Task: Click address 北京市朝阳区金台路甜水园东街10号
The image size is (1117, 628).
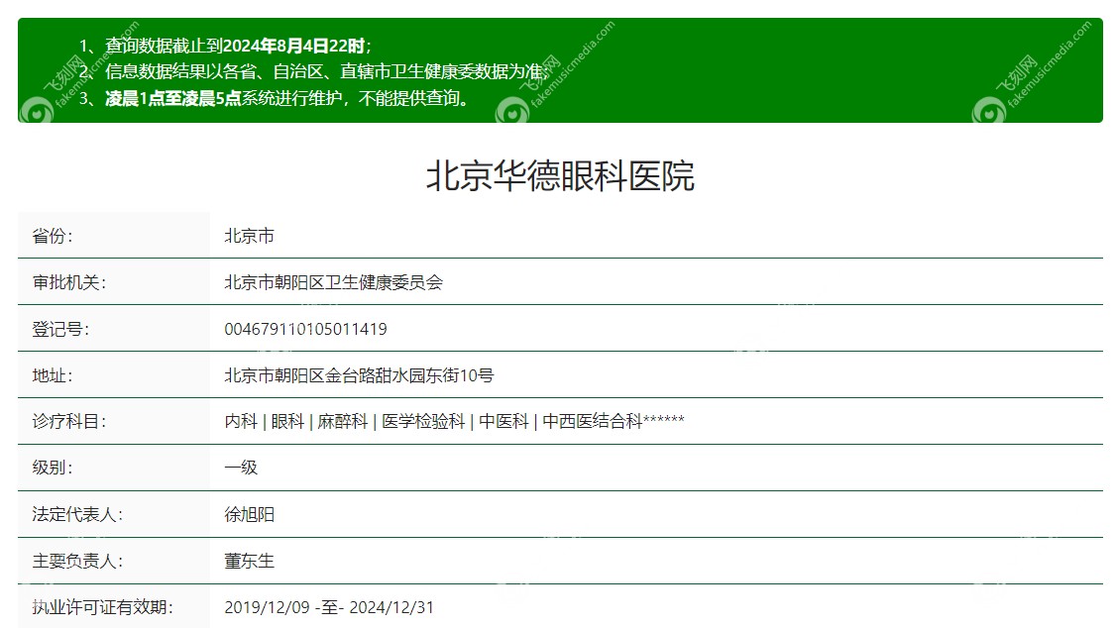Action: 359,376
